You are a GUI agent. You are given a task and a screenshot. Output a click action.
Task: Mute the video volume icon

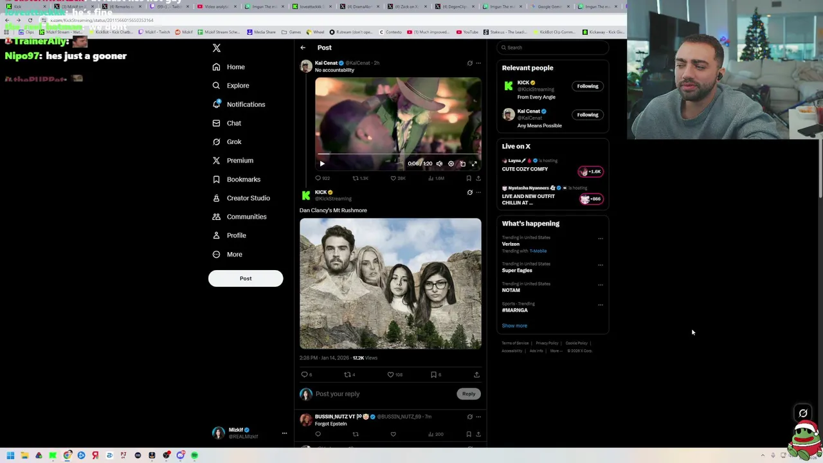point(439,163)
